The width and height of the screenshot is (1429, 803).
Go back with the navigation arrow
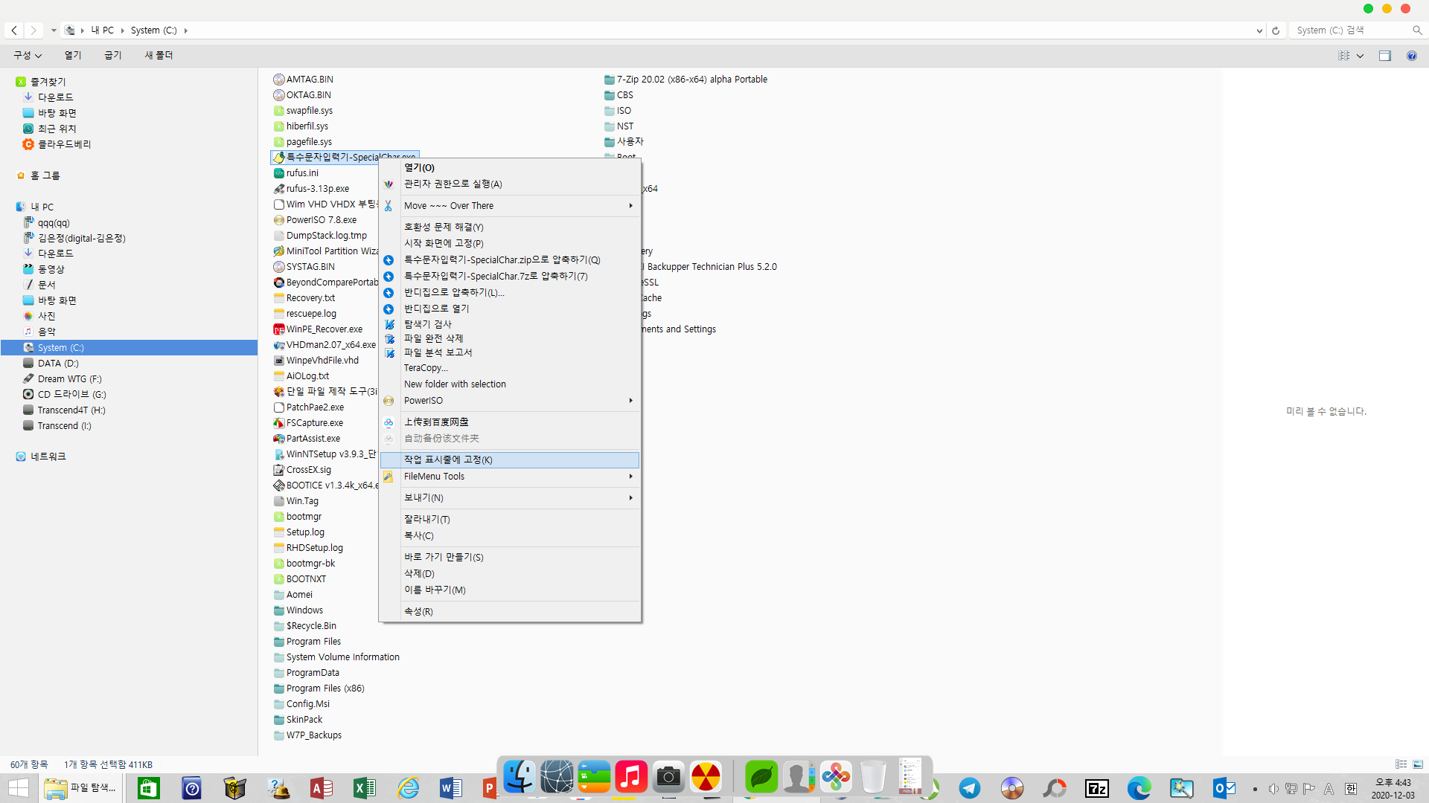(14, 30)
